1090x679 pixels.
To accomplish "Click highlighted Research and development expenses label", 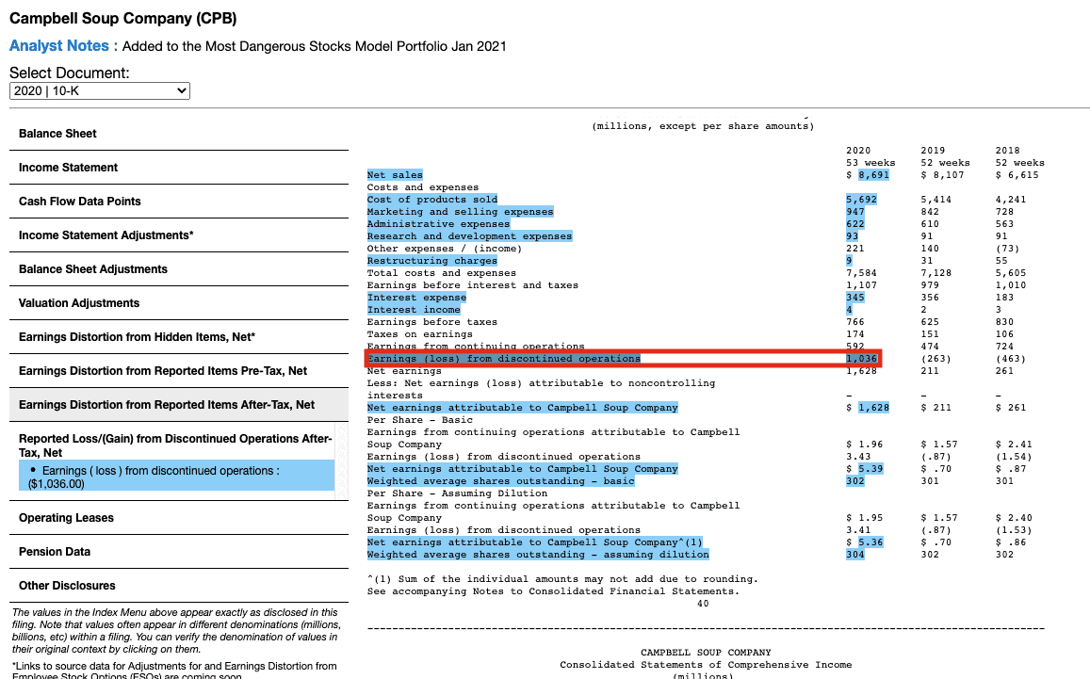I will 470,236.
